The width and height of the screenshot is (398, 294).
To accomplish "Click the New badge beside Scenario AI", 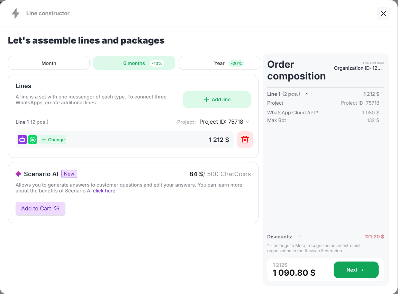I will (x=69, y=174).
